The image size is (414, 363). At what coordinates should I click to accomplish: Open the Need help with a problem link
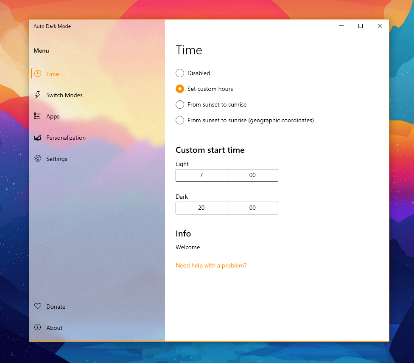coord(211,265)
